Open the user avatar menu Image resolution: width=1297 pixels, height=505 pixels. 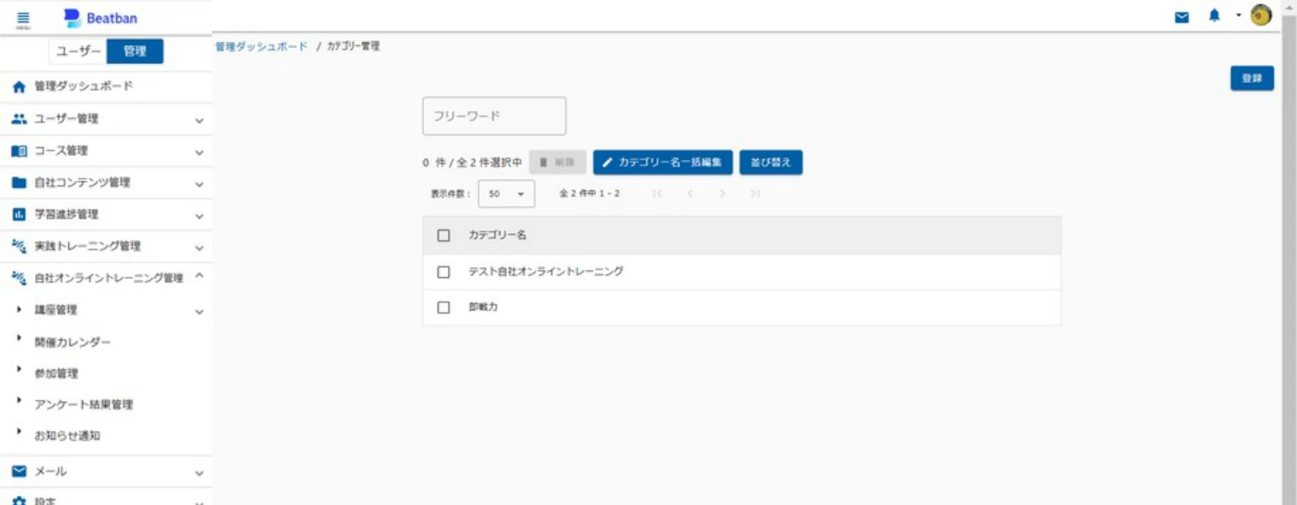(x=1261, y=16)
